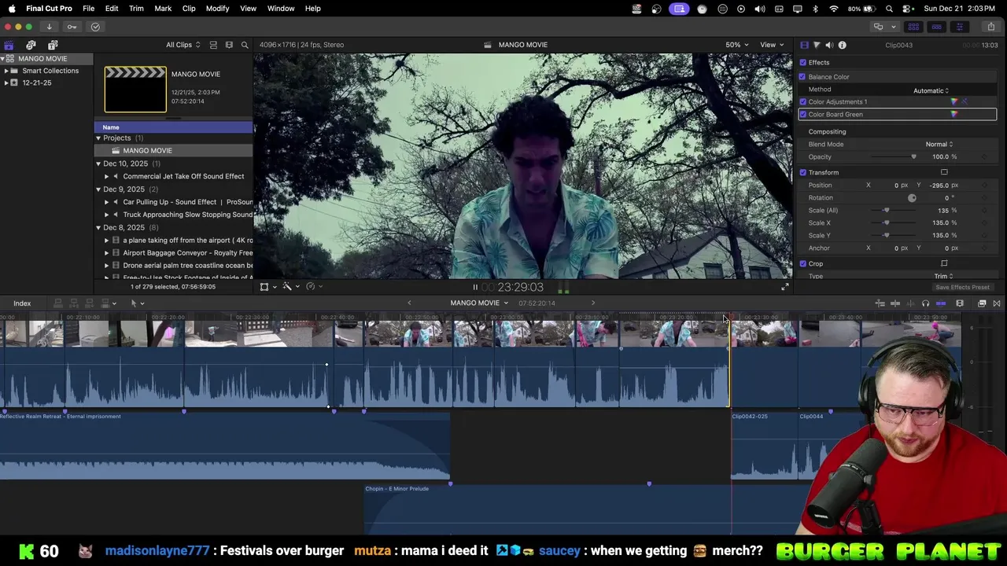This screenshot has height=566, width=1007.
Task: Click the Index button
Action: [x=22, y=303]
